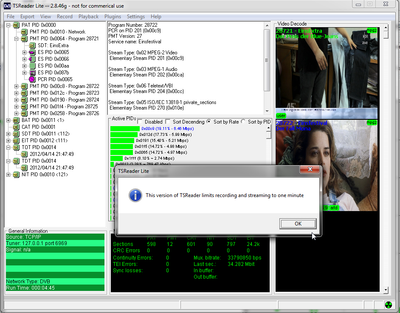
Task: Select the Sort by Rate radio button
Action: [x=208, y=122]
